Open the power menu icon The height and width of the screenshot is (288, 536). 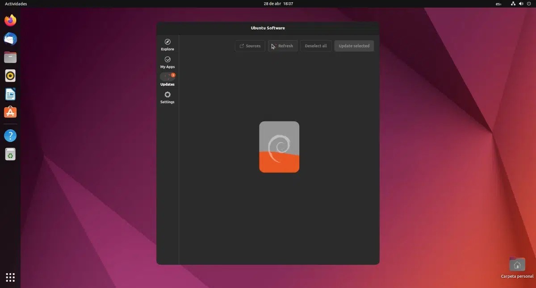pos(529,4)
